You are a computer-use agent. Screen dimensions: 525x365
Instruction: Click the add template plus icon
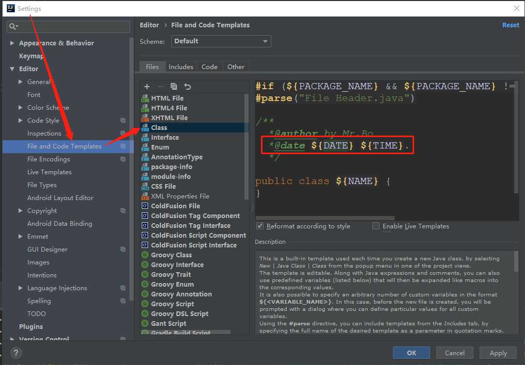(x=146, y=87)
